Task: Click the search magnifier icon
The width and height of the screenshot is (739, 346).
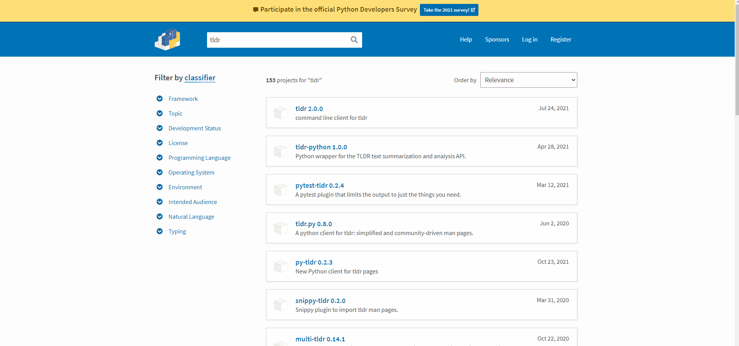Action: click(x=354, y=40)
